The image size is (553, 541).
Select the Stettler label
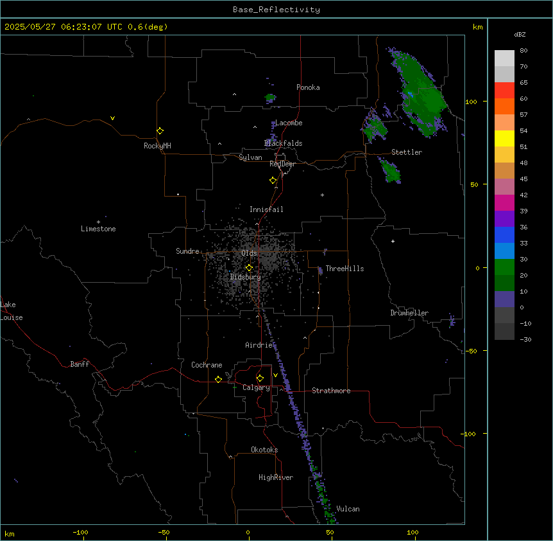407,152
